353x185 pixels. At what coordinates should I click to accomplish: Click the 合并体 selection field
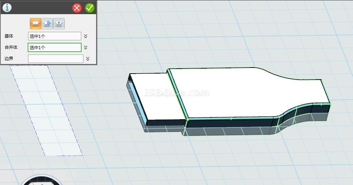point(54,47)
